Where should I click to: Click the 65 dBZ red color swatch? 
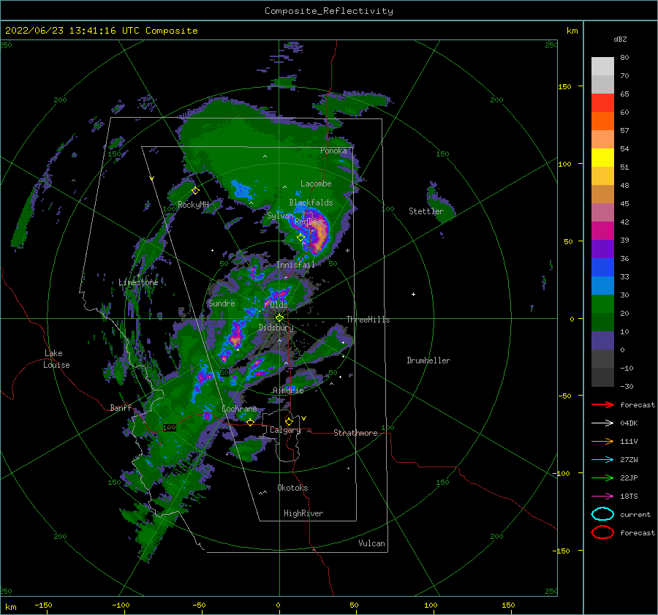click(602, 102)
